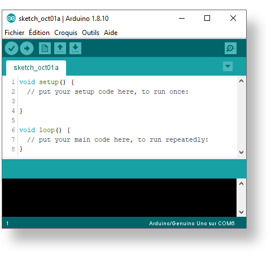Click the 'void loop() {' line
271x271 pixels.
click(45, 130)
